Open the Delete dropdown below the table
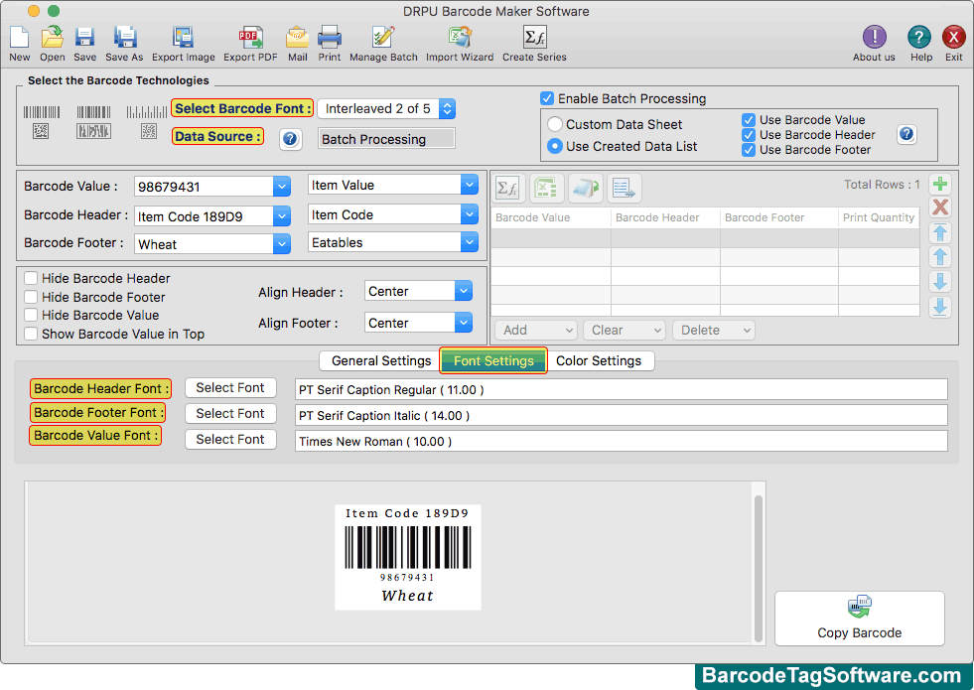The height and width of the screenshot is (690, 974). (x=714, y=330)
